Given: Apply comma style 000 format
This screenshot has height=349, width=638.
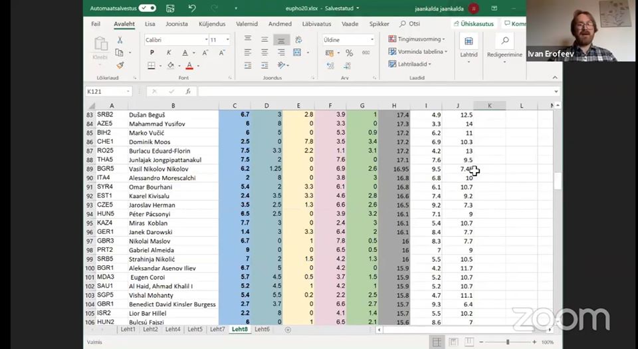Looking at the screenshot, I should [x=366, y=53].
